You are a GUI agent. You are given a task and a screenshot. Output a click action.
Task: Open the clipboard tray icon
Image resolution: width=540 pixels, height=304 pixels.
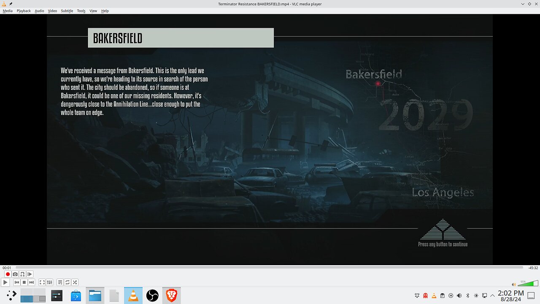click(x=442, y=296)
